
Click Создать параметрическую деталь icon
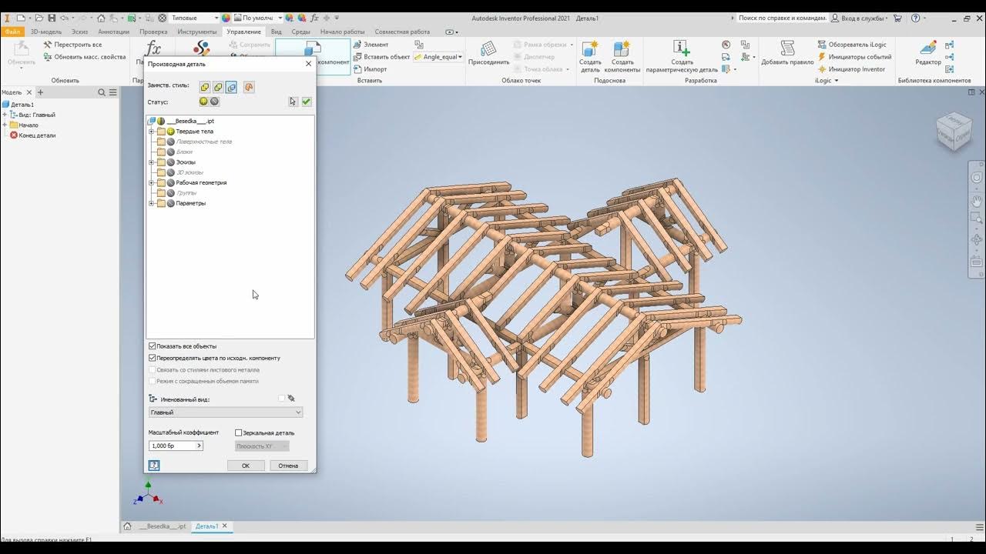click(682, 57)
